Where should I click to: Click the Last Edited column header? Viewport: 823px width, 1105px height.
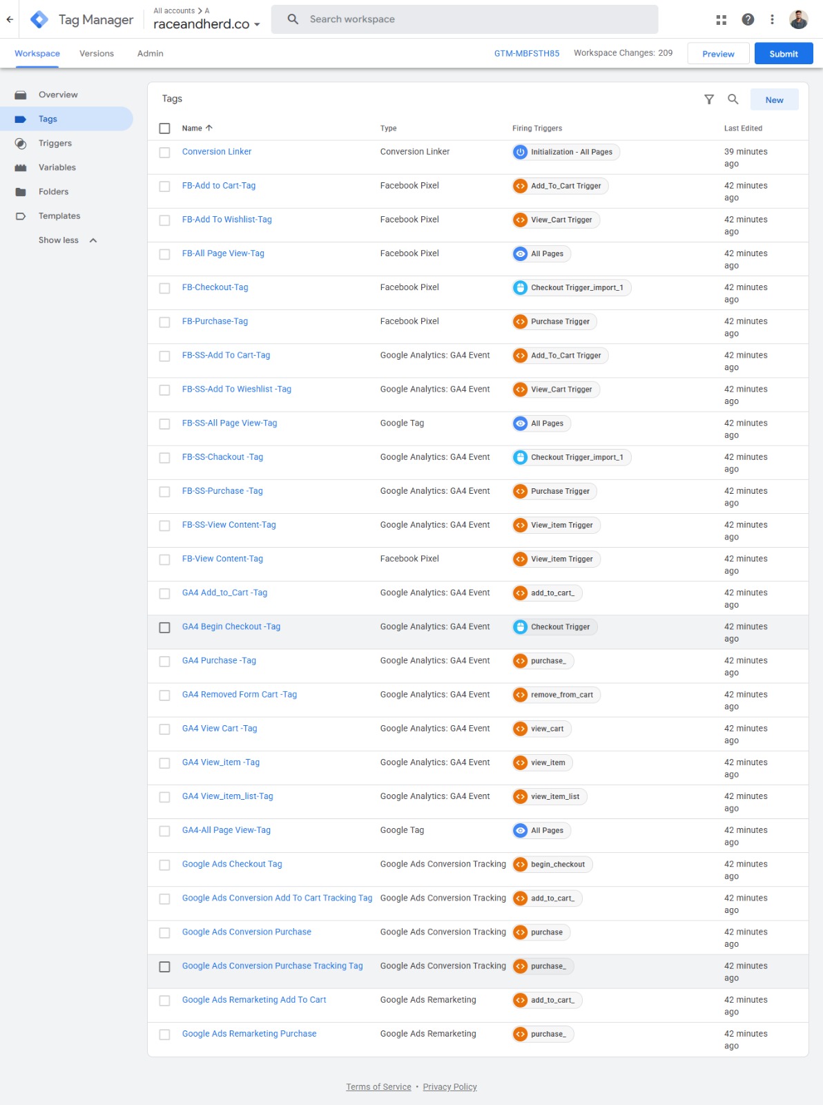pos(743,128)
